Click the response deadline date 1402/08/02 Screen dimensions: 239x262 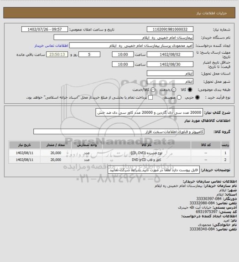click(170, 55)
